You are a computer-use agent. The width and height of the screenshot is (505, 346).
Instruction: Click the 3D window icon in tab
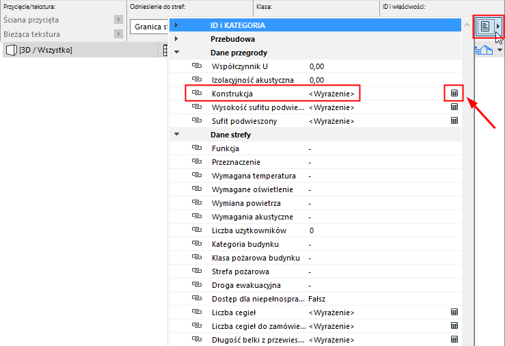click(12, 50)
